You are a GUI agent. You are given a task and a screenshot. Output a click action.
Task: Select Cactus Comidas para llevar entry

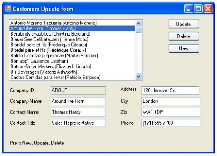72,77
